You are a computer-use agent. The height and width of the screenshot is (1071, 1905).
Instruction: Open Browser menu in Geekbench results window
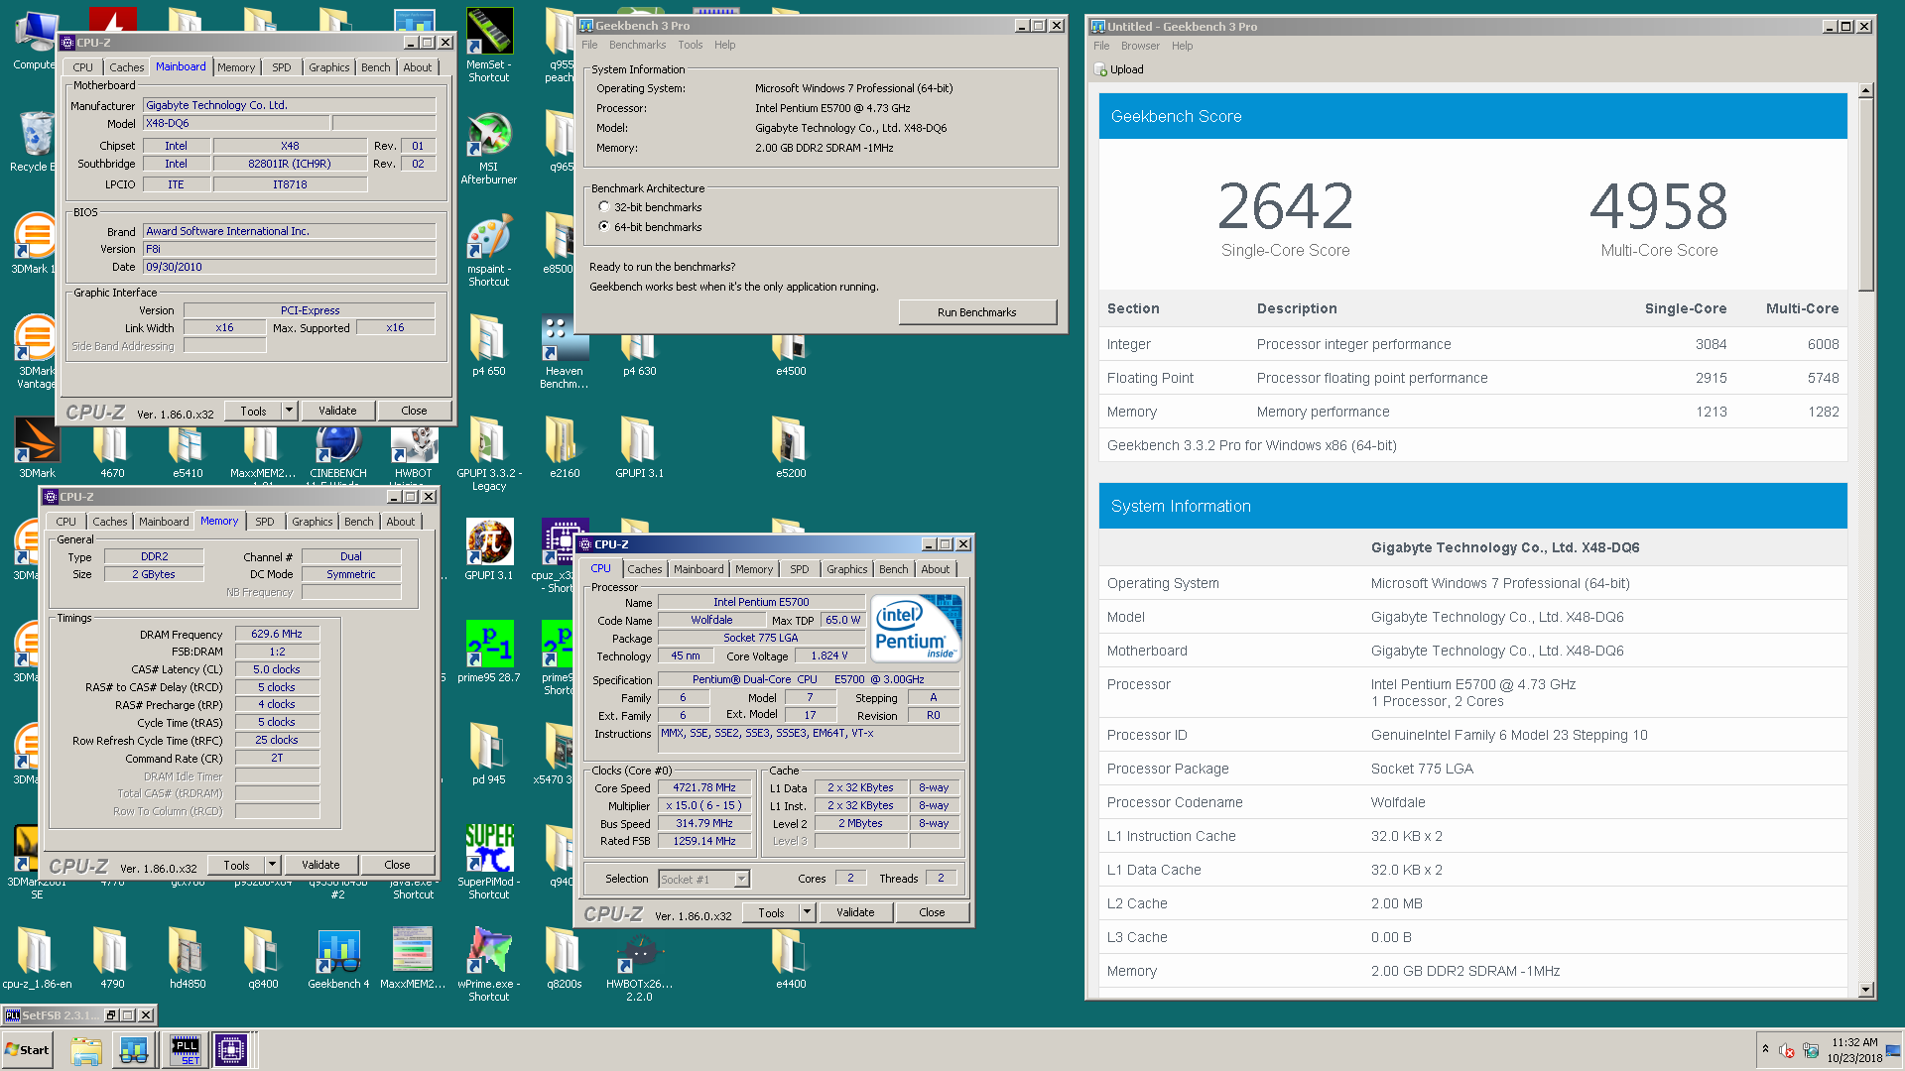(1140, 46)
